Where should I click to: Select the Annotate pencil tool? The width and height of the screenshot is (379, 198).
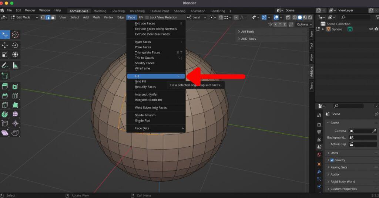point(5,65)
